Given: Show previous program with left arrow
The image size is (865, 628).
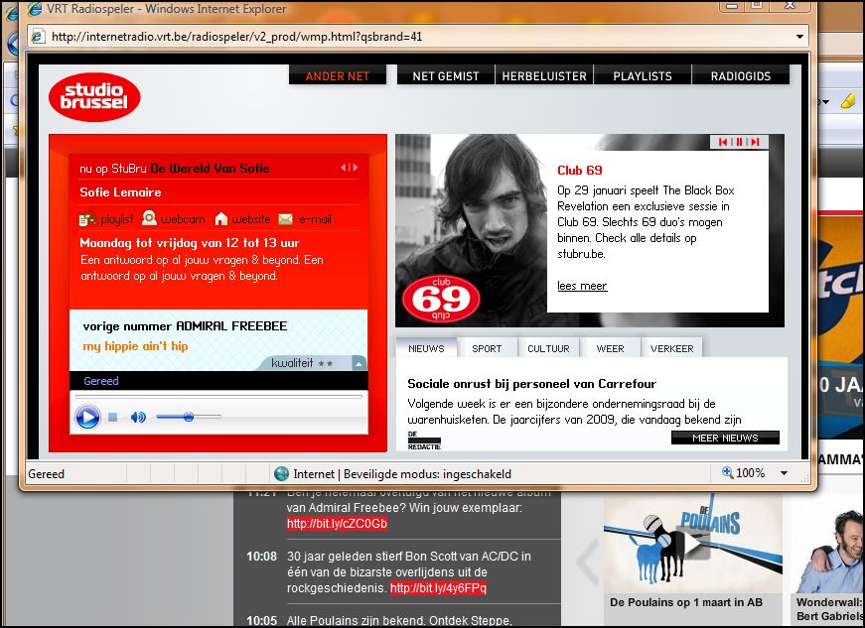Looking at the screenshot, I should coord(344,168).
